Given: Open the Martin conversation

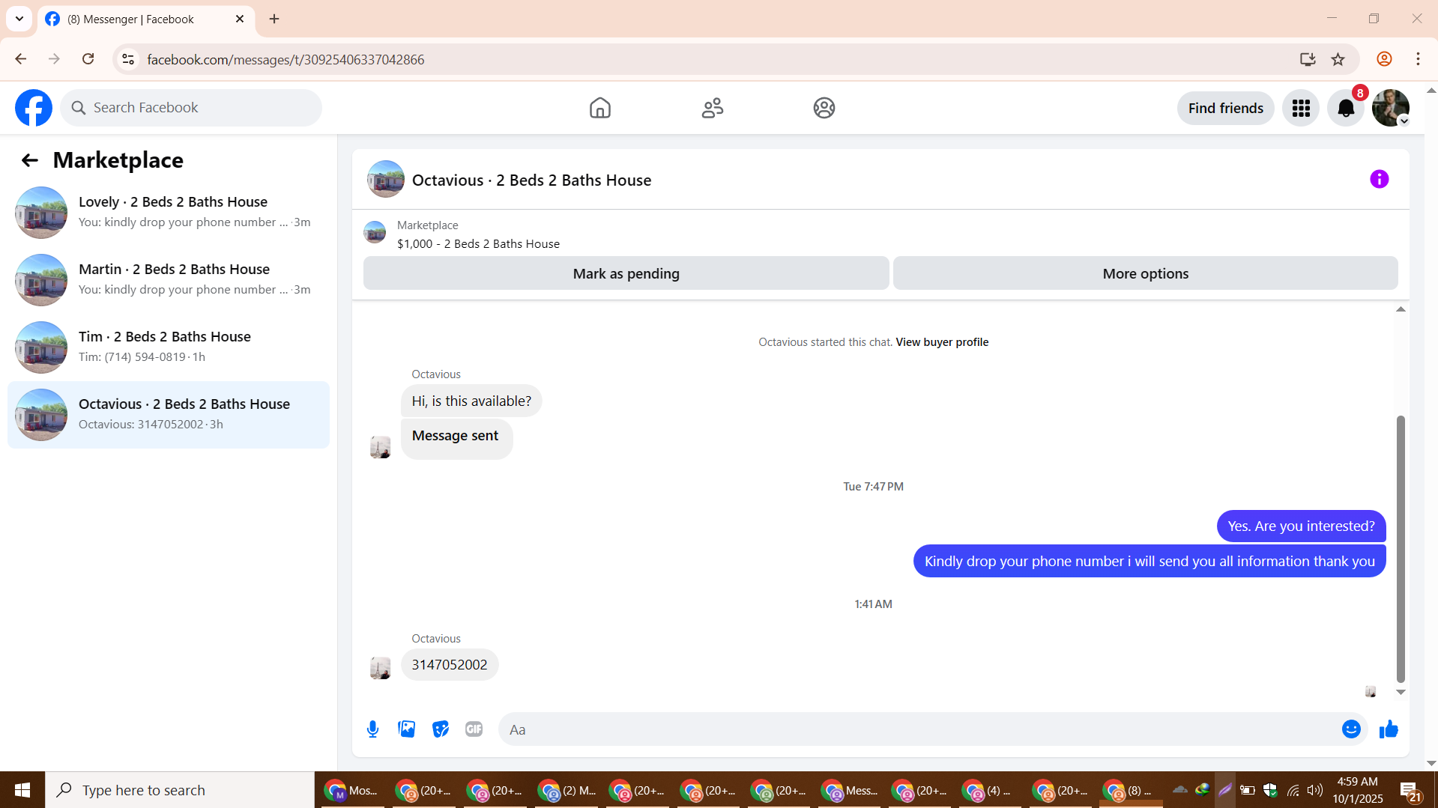Looking at the screenshot, I should 169,280.
